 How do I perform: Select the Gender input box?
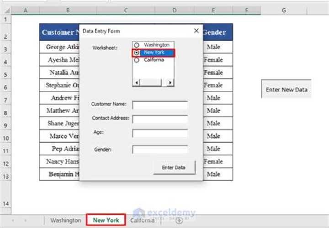click(x=160, y=149)
